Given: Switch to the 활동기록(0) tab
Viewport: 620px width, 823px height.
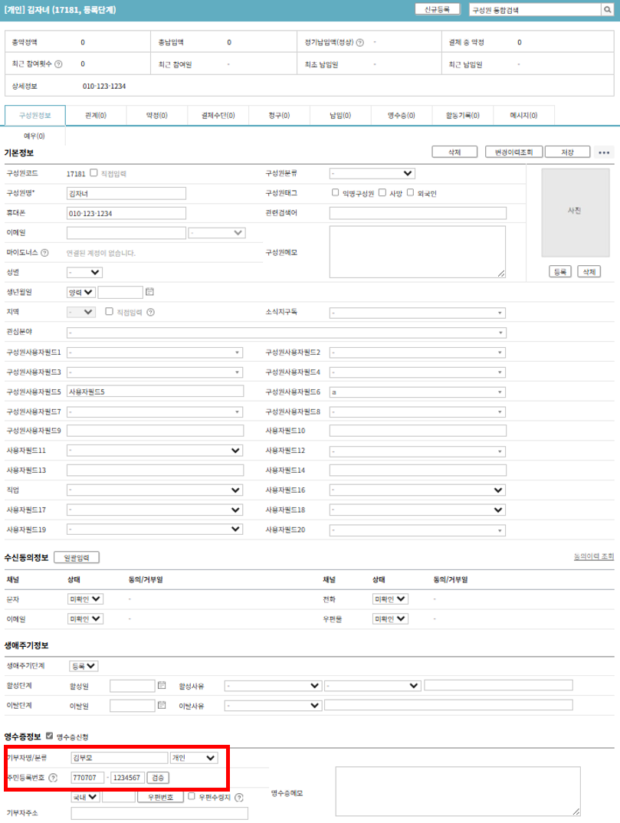Looking at the screenshot, I should click(x=462, y=116).
